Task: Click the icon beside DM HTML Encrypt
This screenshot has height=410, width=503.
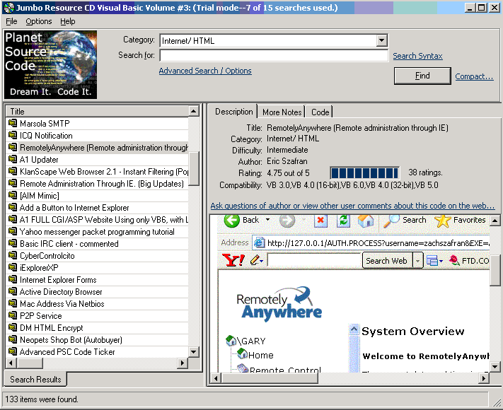Action: click(13, 327)
